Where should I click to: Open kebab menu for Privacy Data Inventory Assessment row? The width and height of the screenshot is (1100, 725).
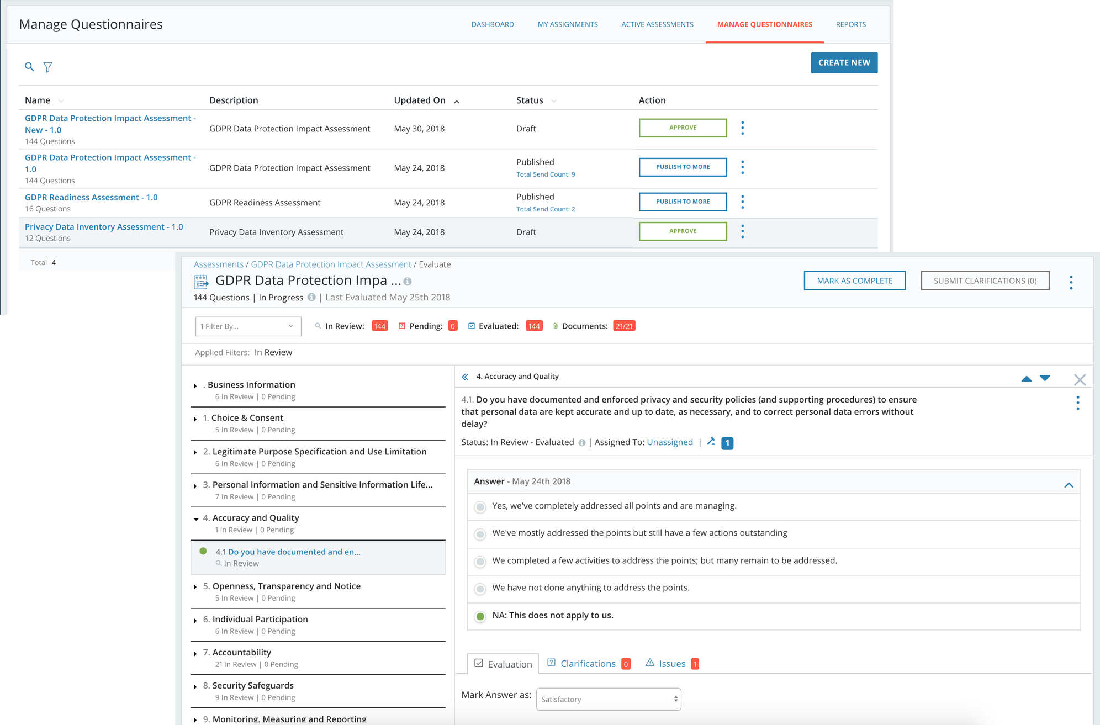tap(742, 231)
